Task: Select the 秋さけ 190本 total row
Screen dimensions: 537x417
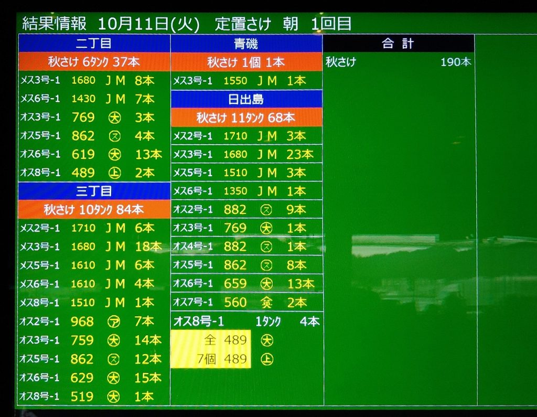Action: point(399,62)
